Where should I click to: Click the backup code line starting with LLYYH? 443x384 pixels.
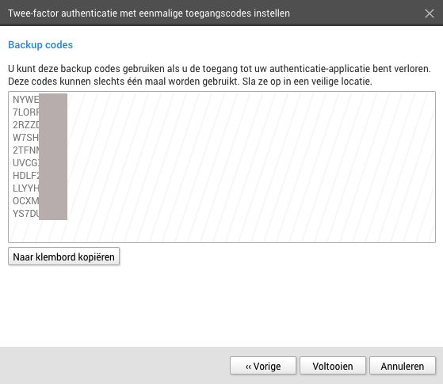tap(26, 188)
